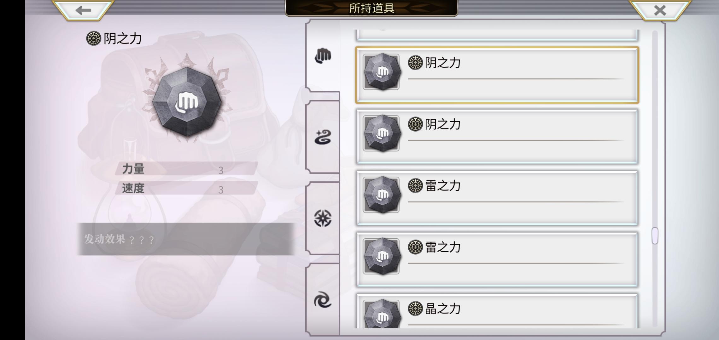This screenshot has width=719, height=340.
Task: Click the rune icon beside 阴之力 title
Action: [x=94, y=38]
